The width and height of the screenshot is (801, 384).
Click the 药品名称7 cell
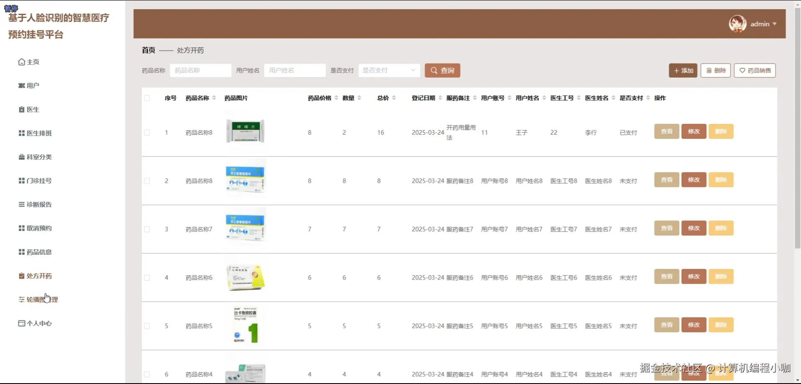pyautogui.click(x=199, y=229)
